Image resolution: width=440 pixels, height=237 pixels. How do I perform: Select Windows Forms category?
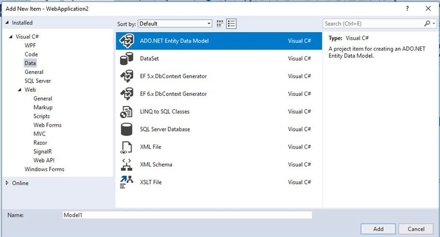[x=45, y=169]
